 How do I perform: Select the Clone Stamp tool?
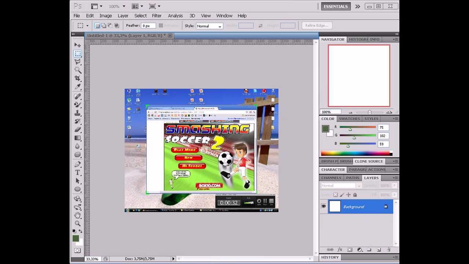tap(78, 113)
